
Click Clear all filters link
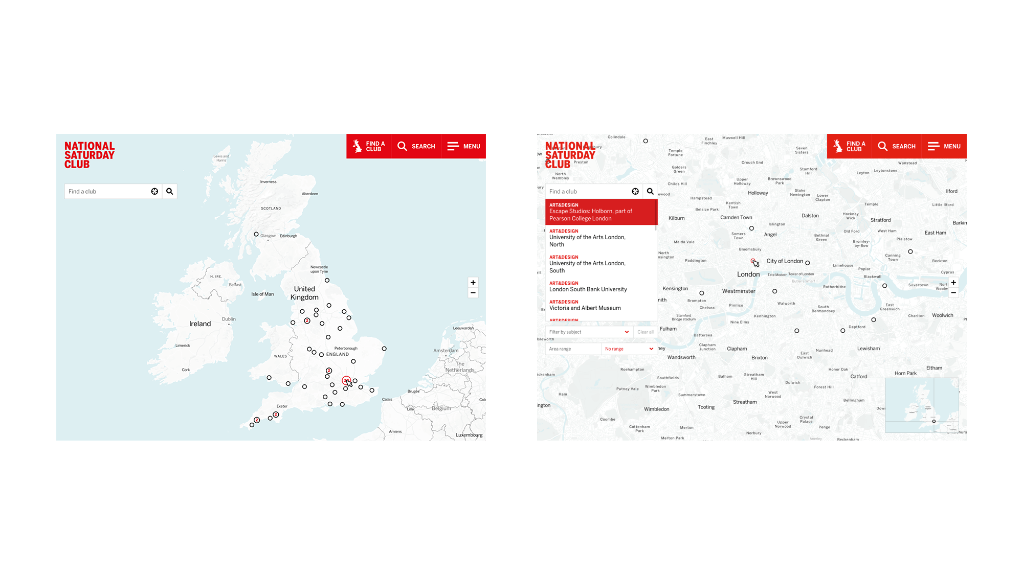(643, 331)
